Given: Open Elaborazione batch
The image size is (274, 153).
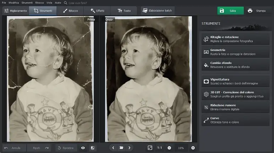Looking at the screenshot, I should click(x=157, y=11).
